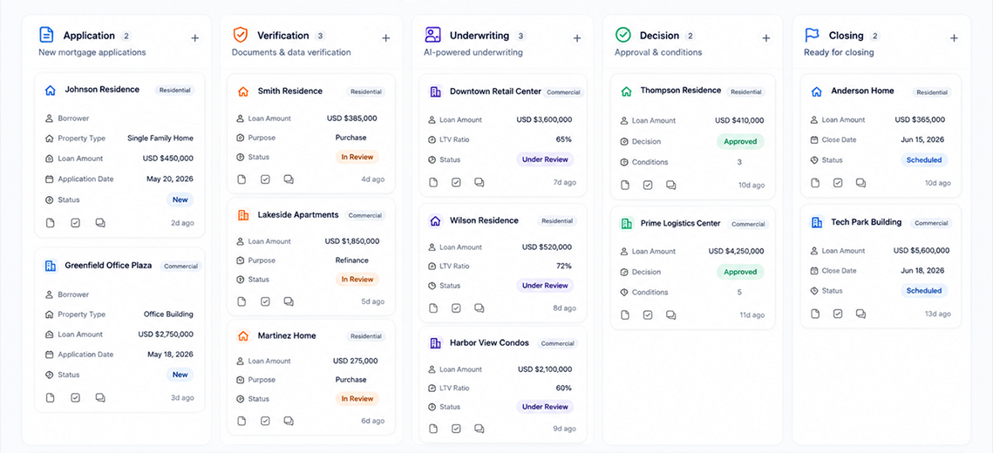This screenshot has height=453, width=993.
Task: Click conditions count 5 on Prime Logistics
Action: tap(739, 293)
